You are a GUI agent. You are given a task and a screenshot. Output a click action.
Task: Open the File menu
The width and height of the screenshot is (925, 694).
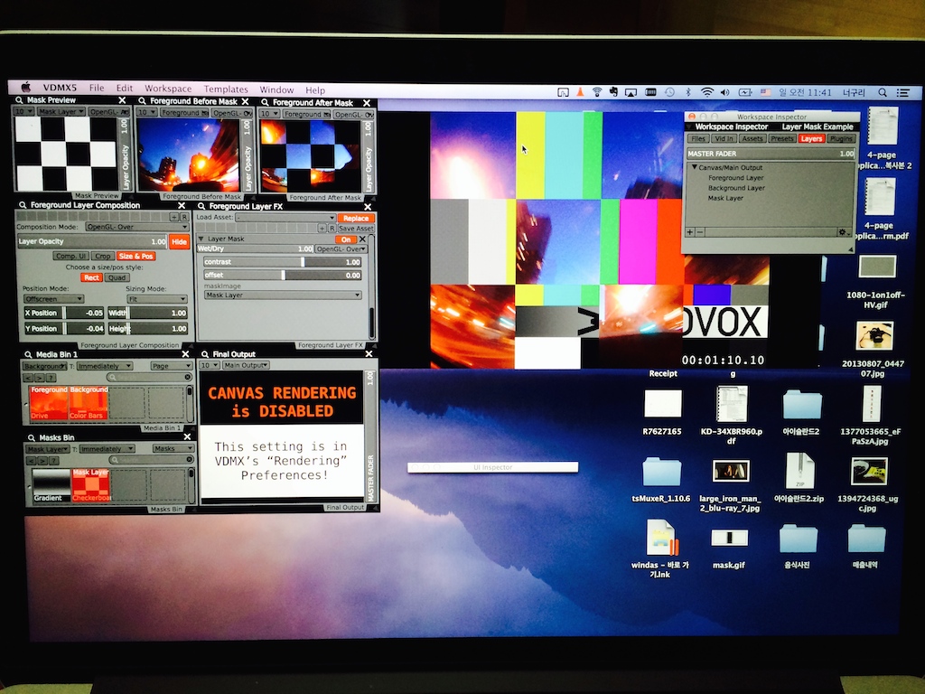coord(97,88)
